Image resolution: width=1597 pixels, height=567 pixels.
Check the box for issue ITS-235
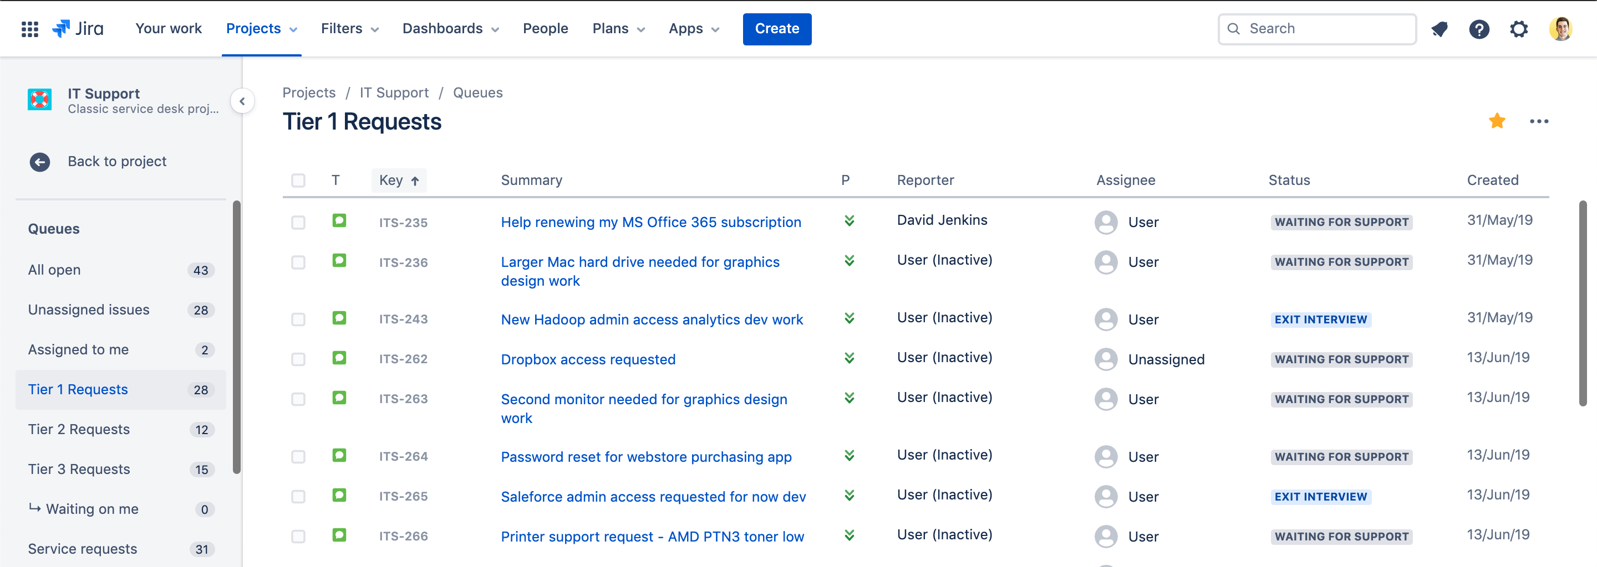point(298,222)
